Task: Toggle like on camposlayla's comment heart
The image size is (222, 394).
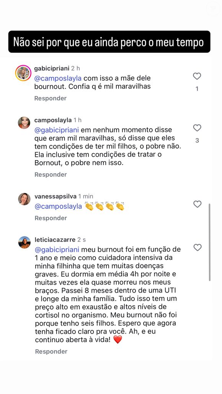Action: 197,128
